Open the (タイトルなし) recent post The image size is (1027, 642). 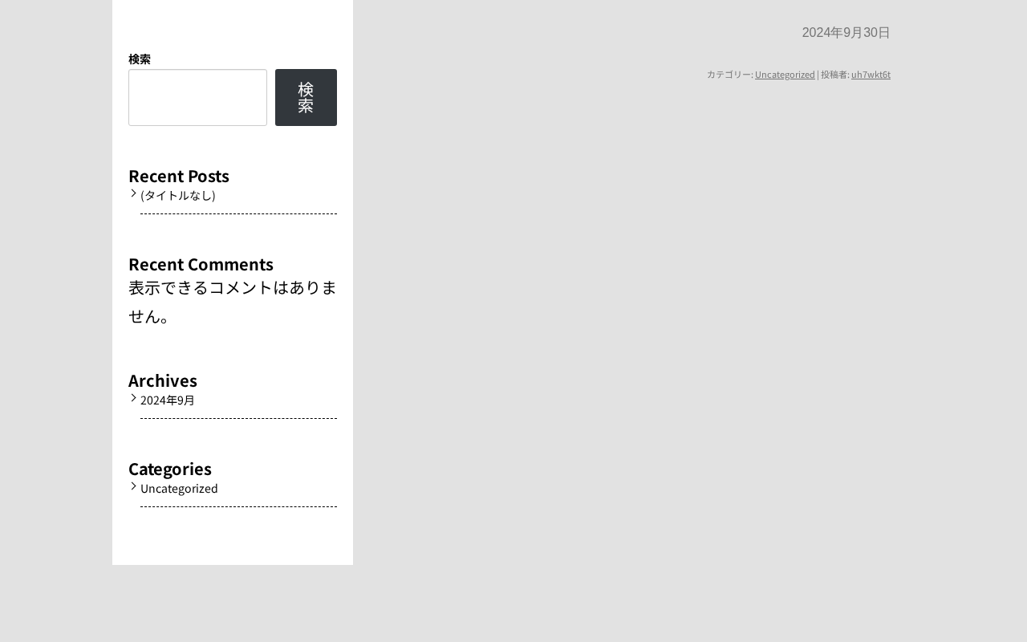click(178, 195)
